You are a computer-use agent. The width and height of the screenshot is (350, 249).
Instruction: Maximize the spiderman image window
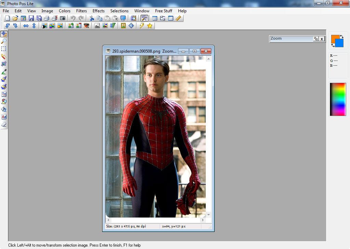[x=194, y=51]
